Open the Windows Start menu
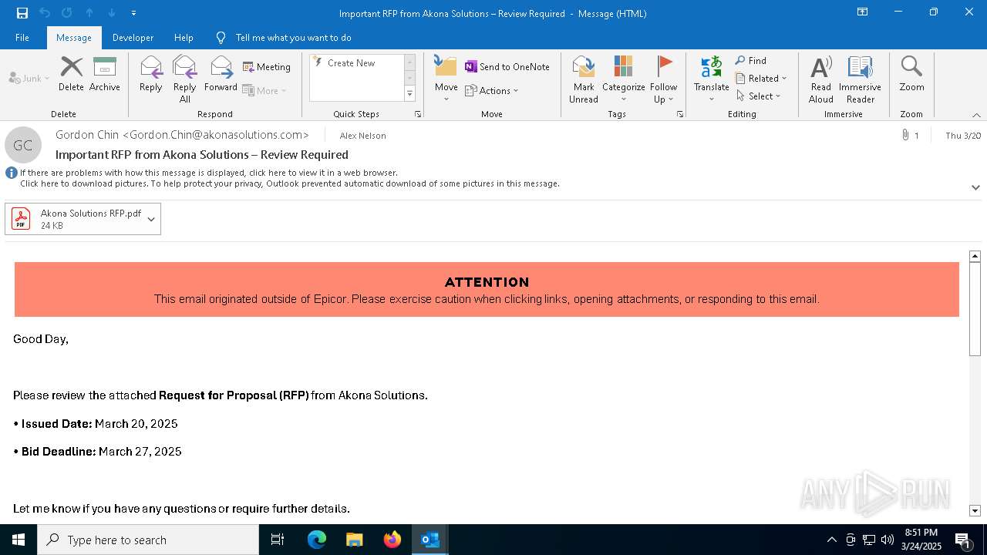Image resolution: width=987 pixels, height=555 pixels. pyautogui.click(x=19, y=540)
